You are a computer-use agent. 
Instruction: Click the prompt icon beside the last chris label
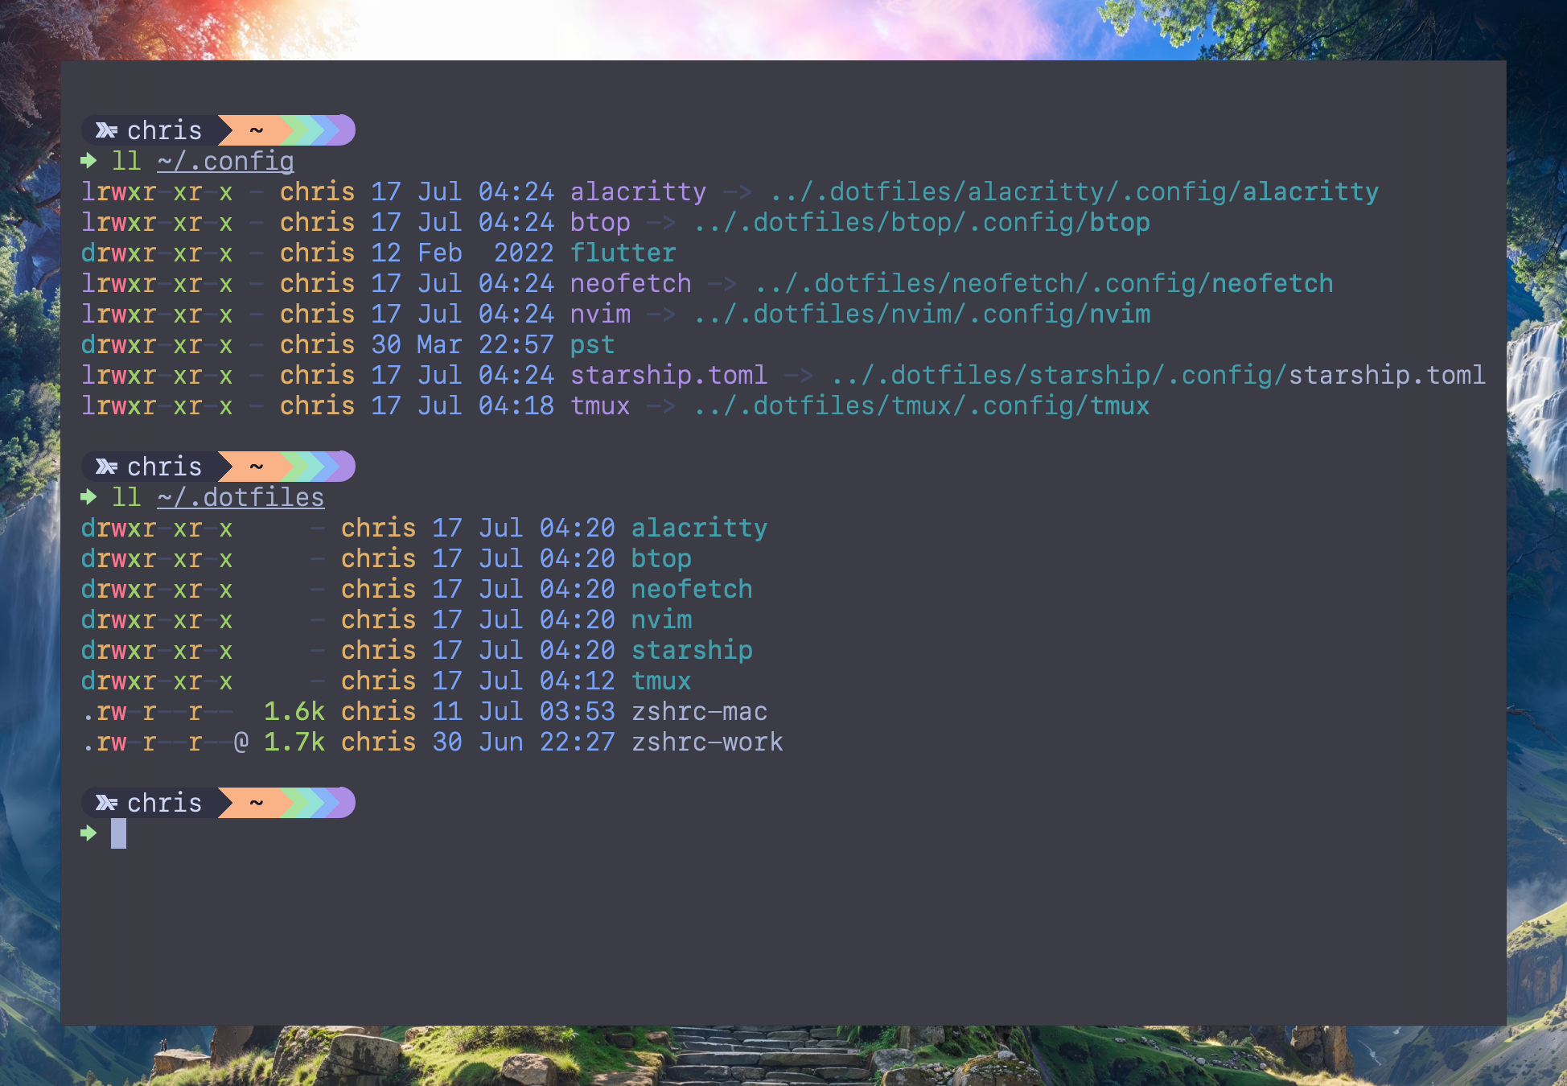[x=106, y=803]
